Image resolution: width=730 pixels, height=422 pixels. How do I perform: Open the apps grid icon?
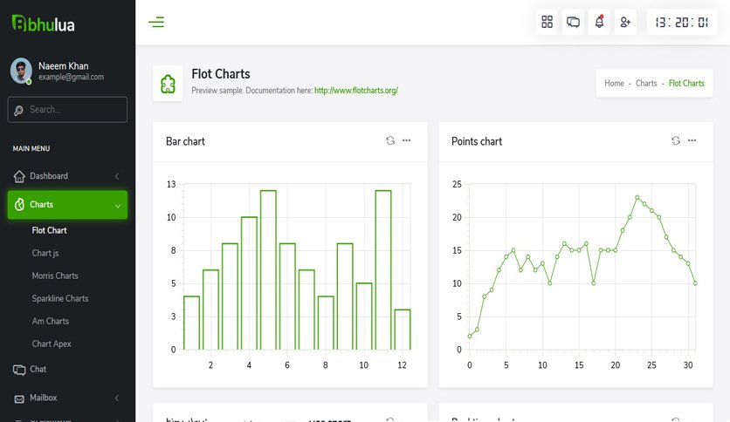547,22
